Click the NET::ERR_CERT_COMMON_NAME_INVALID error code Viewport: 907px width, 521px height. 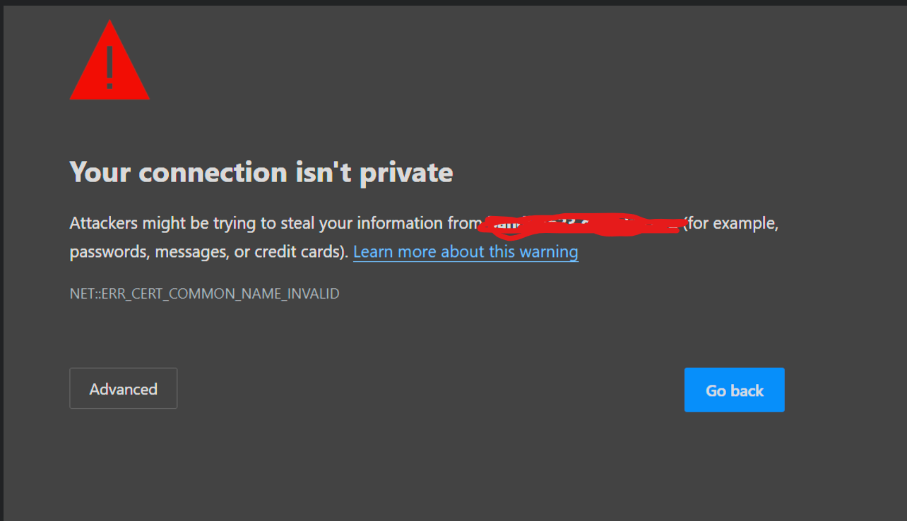click(204, 294)
